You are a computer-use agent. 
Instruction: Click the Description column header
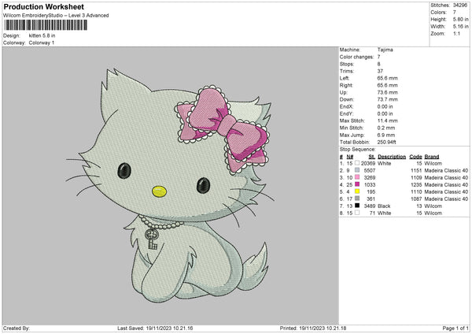pos(392,157)
